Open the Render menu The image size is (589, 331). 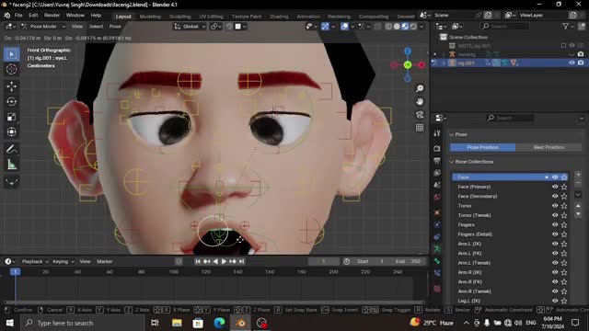pos(52,16)
